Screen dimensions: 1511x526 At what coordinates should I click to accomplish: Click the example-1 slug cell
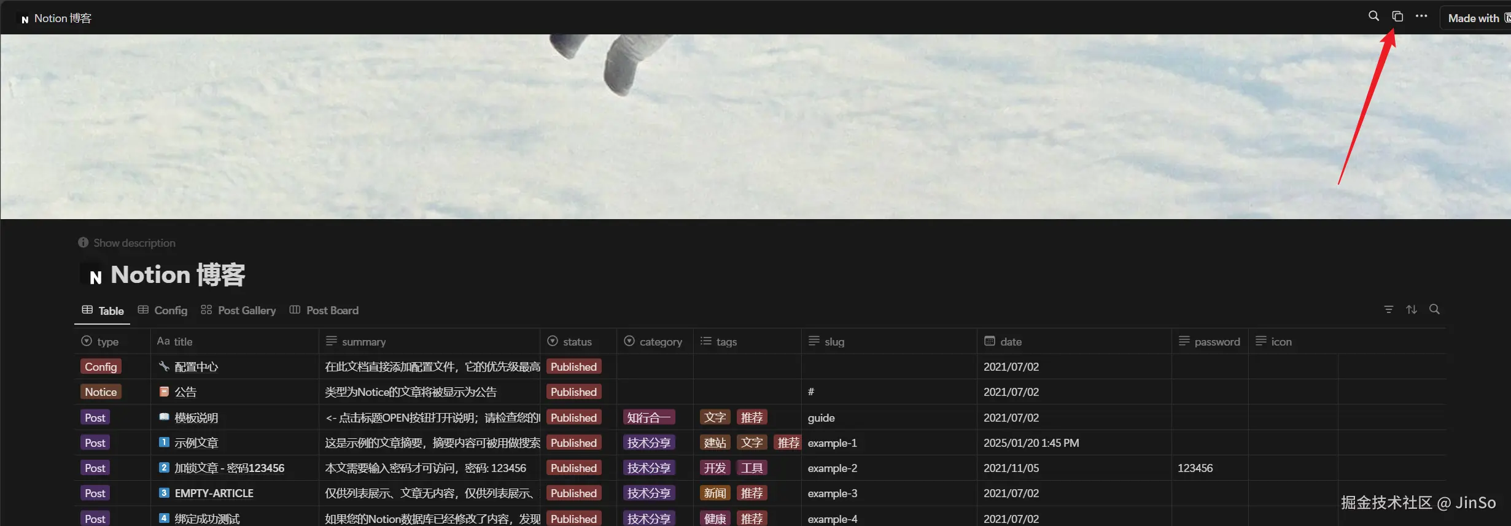(889, 443)
